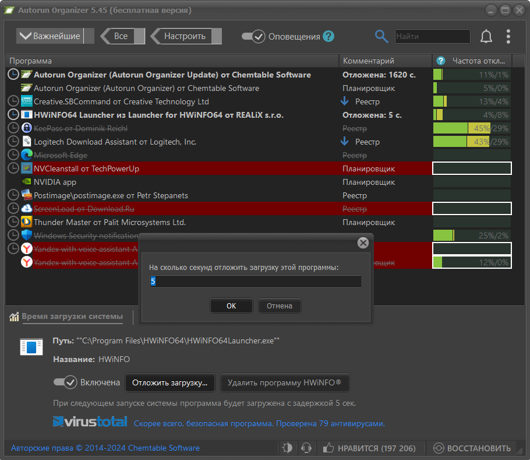The width and height of the screenshot is (530, 460).
Task: Open the Время загрузки системы tab
Action: [72, 317]
